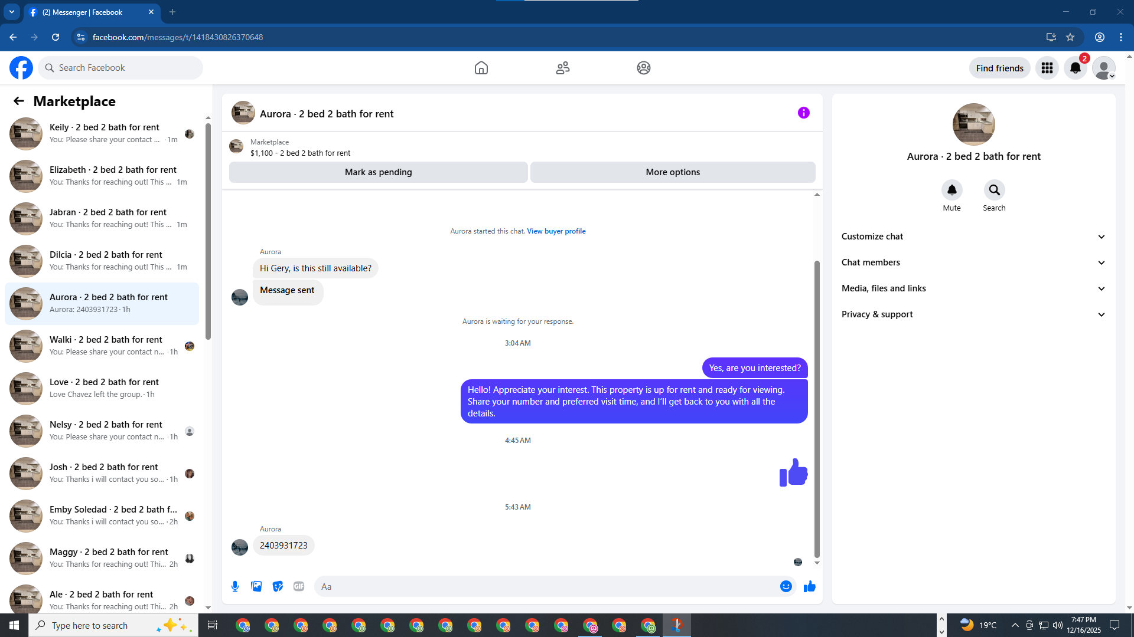Viewport: 1134px width, 637px height.
Task: Open Emby Soledad's rental conversation
Action: tap(102, 515)
